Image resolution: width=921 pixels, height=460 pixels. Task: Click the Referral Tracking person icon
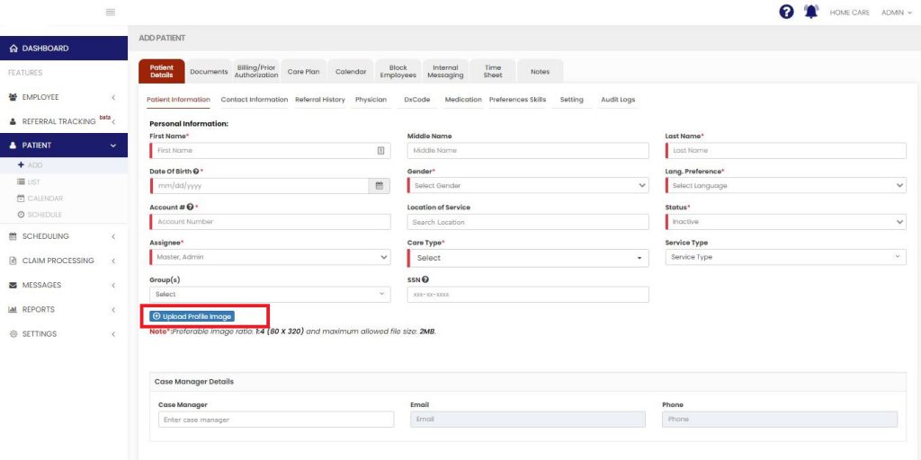(x=13, y=121)
